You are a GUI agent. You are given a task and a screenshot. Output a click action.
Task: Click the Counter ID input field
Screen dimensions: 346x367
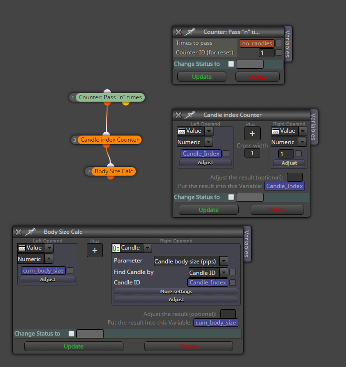pyautogui.click(x=266, y=52)
